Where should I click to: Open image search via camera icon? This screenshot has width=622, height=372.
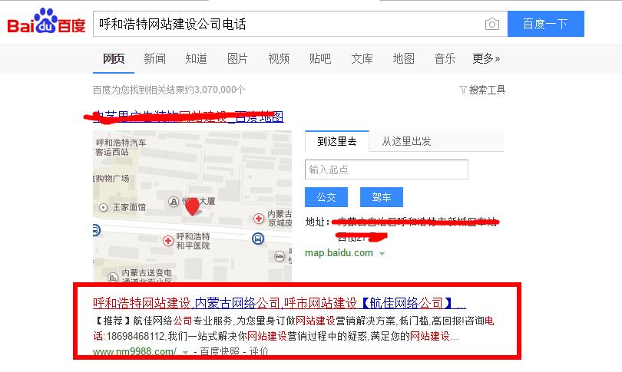(x=492, y=25)
